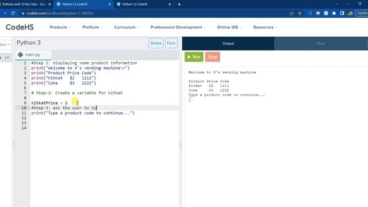Open a new browser tab with the plus icon
The width and height of the screenshot is (368, 207).
(179, 4)
